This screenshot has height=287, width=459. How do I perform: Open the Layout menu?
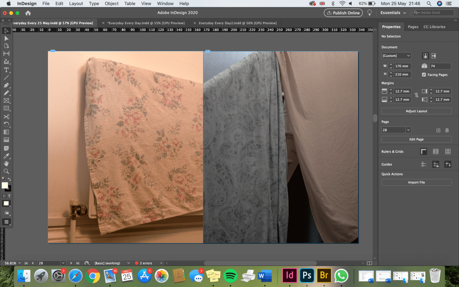tap(76, 4)
